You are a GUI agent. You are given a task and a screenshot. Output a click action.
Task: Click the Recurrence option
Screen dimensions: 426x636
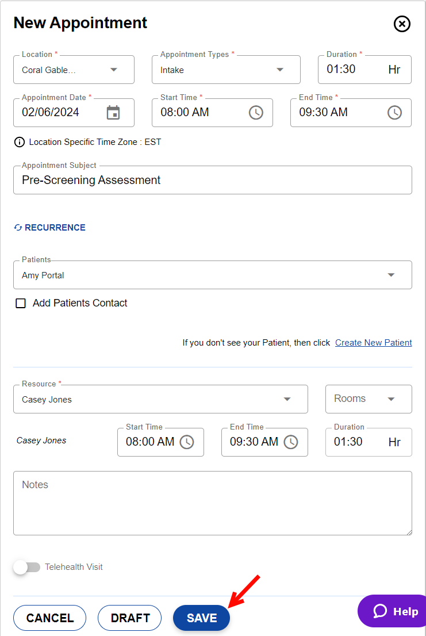(x=50, y=228)
